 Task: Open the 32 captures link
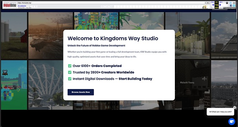[x=22, y=6]
